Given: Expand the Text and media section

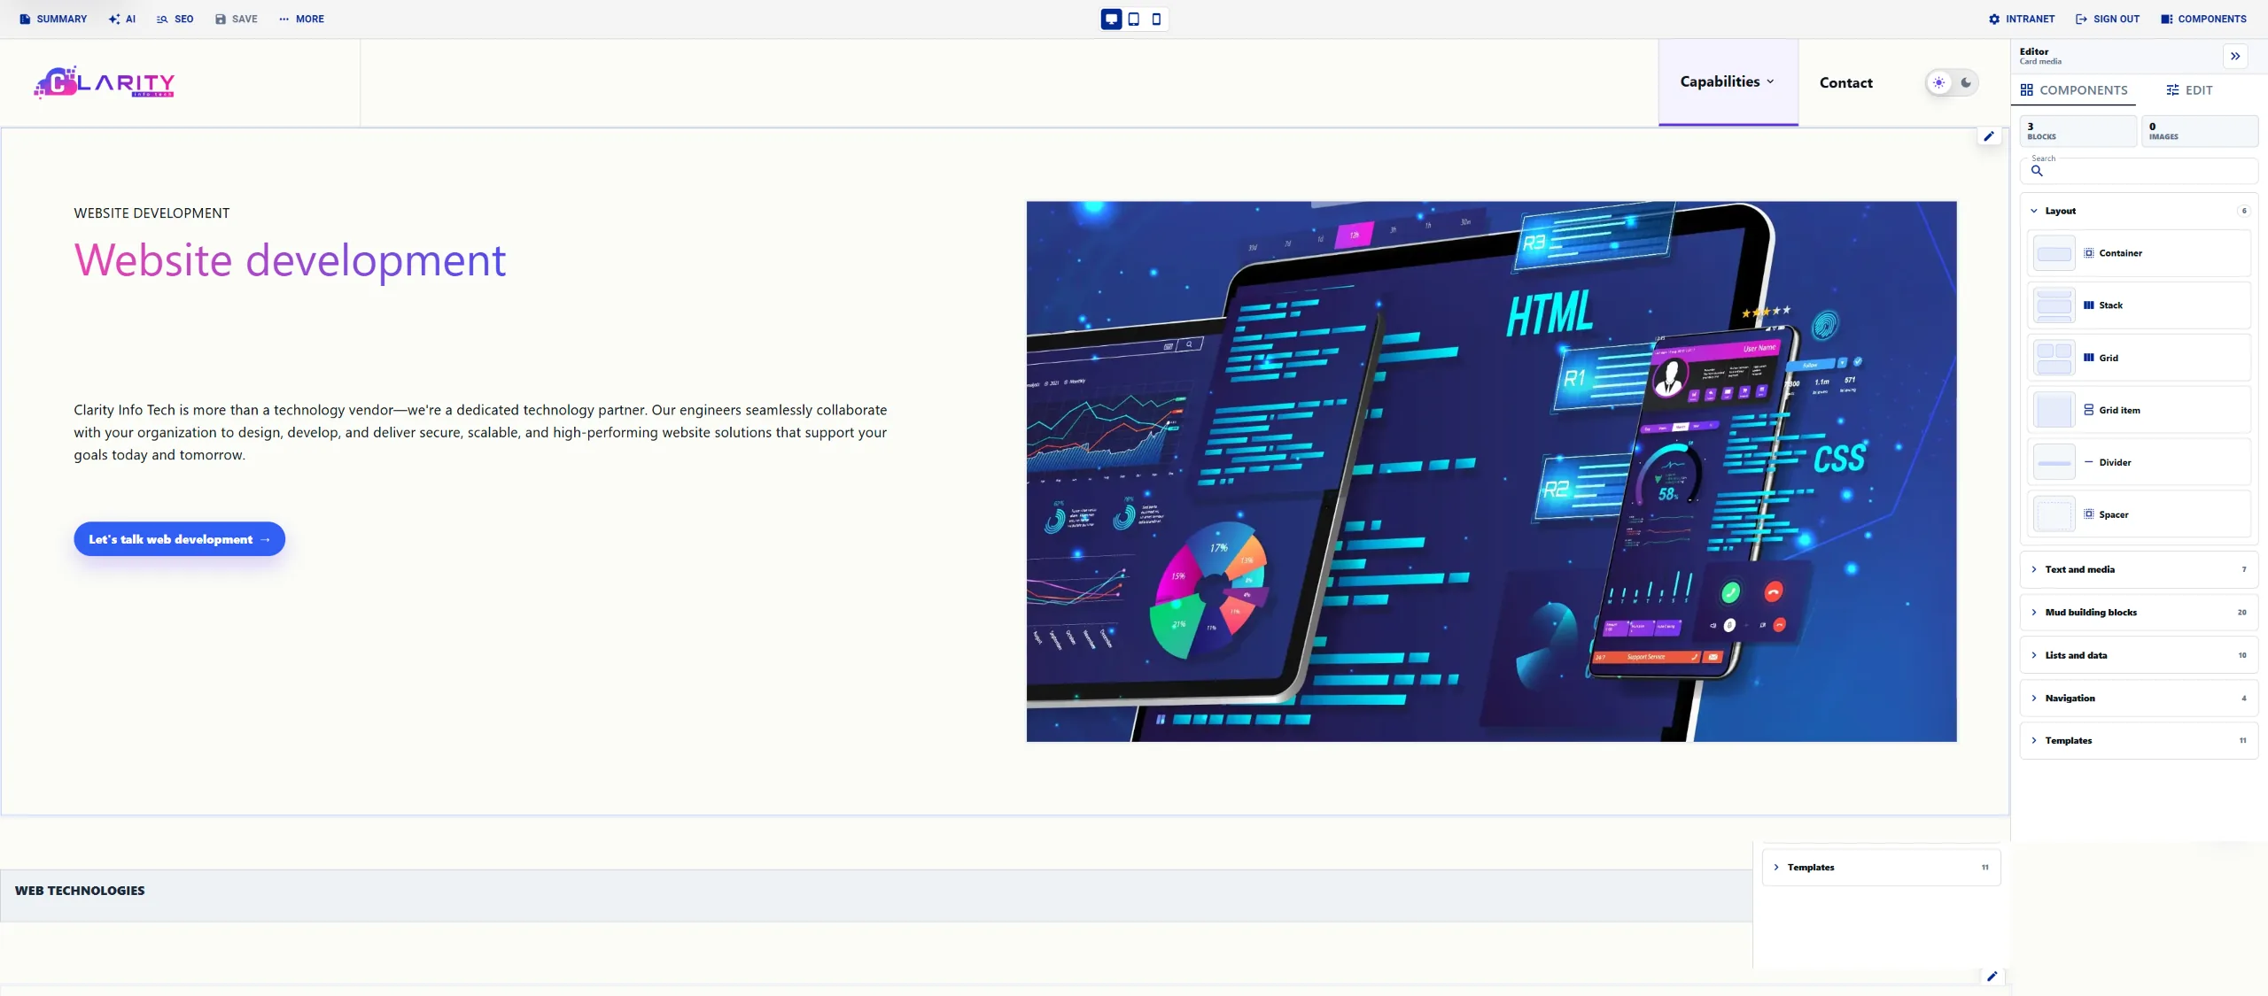Looking at the screenshot, I should pyautogui.click(x=2139, y=569).
